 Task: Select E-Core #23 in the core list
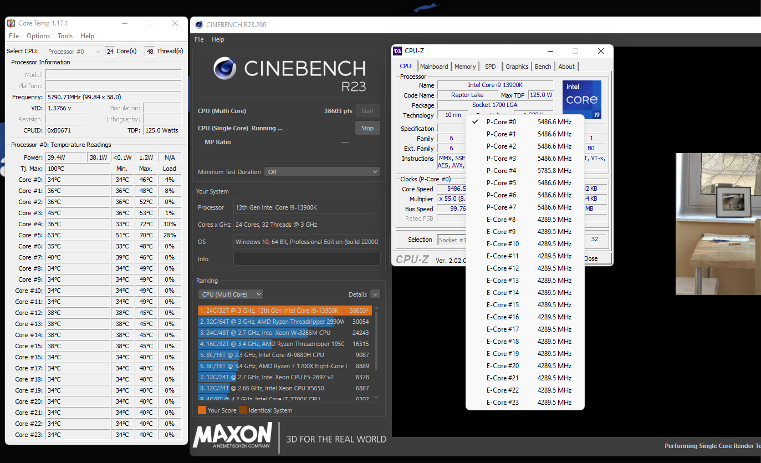coord(525,403)
